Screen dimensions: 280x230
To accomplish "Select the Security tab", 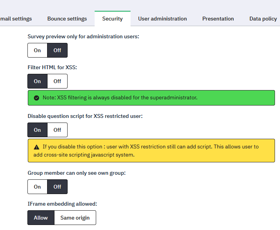I will click(112, 19).
